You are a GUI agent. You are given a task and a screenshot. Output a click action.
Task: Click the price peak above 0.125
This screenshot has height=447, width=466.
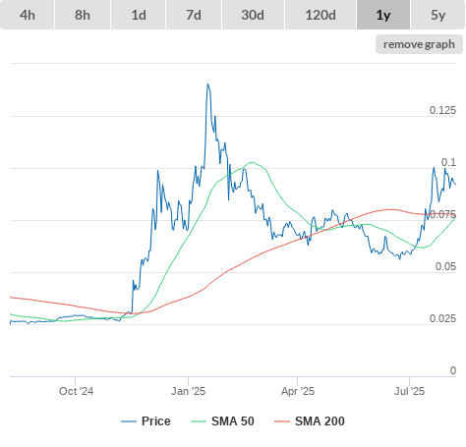click(x=207, y=84)
